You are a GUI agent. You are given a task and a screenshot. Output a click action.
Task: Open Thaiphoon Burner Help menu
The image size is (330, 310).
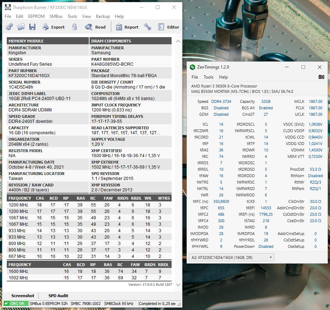point(119,16)
